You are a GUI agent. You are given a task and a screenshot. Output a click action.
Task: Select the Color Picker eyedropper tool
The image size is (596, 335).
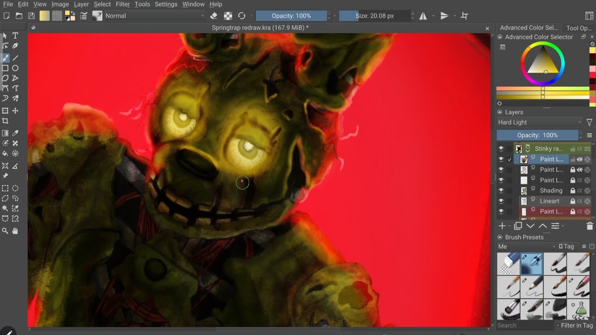15,133
